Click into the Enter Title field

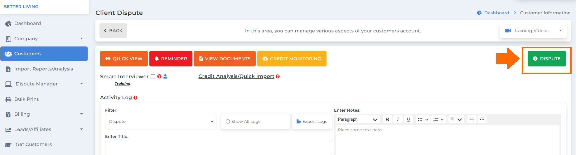tap(219, 148)
